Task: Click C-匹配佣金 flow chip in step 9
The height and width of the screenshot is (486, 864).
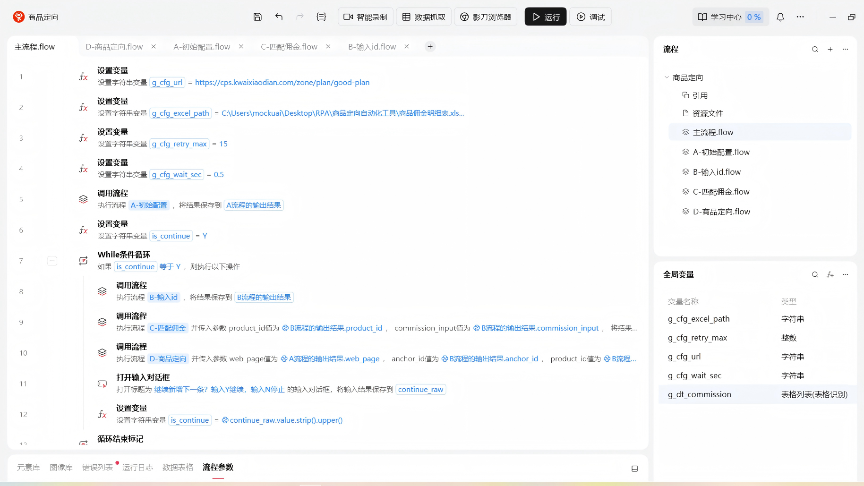Action: pos(168,328)
